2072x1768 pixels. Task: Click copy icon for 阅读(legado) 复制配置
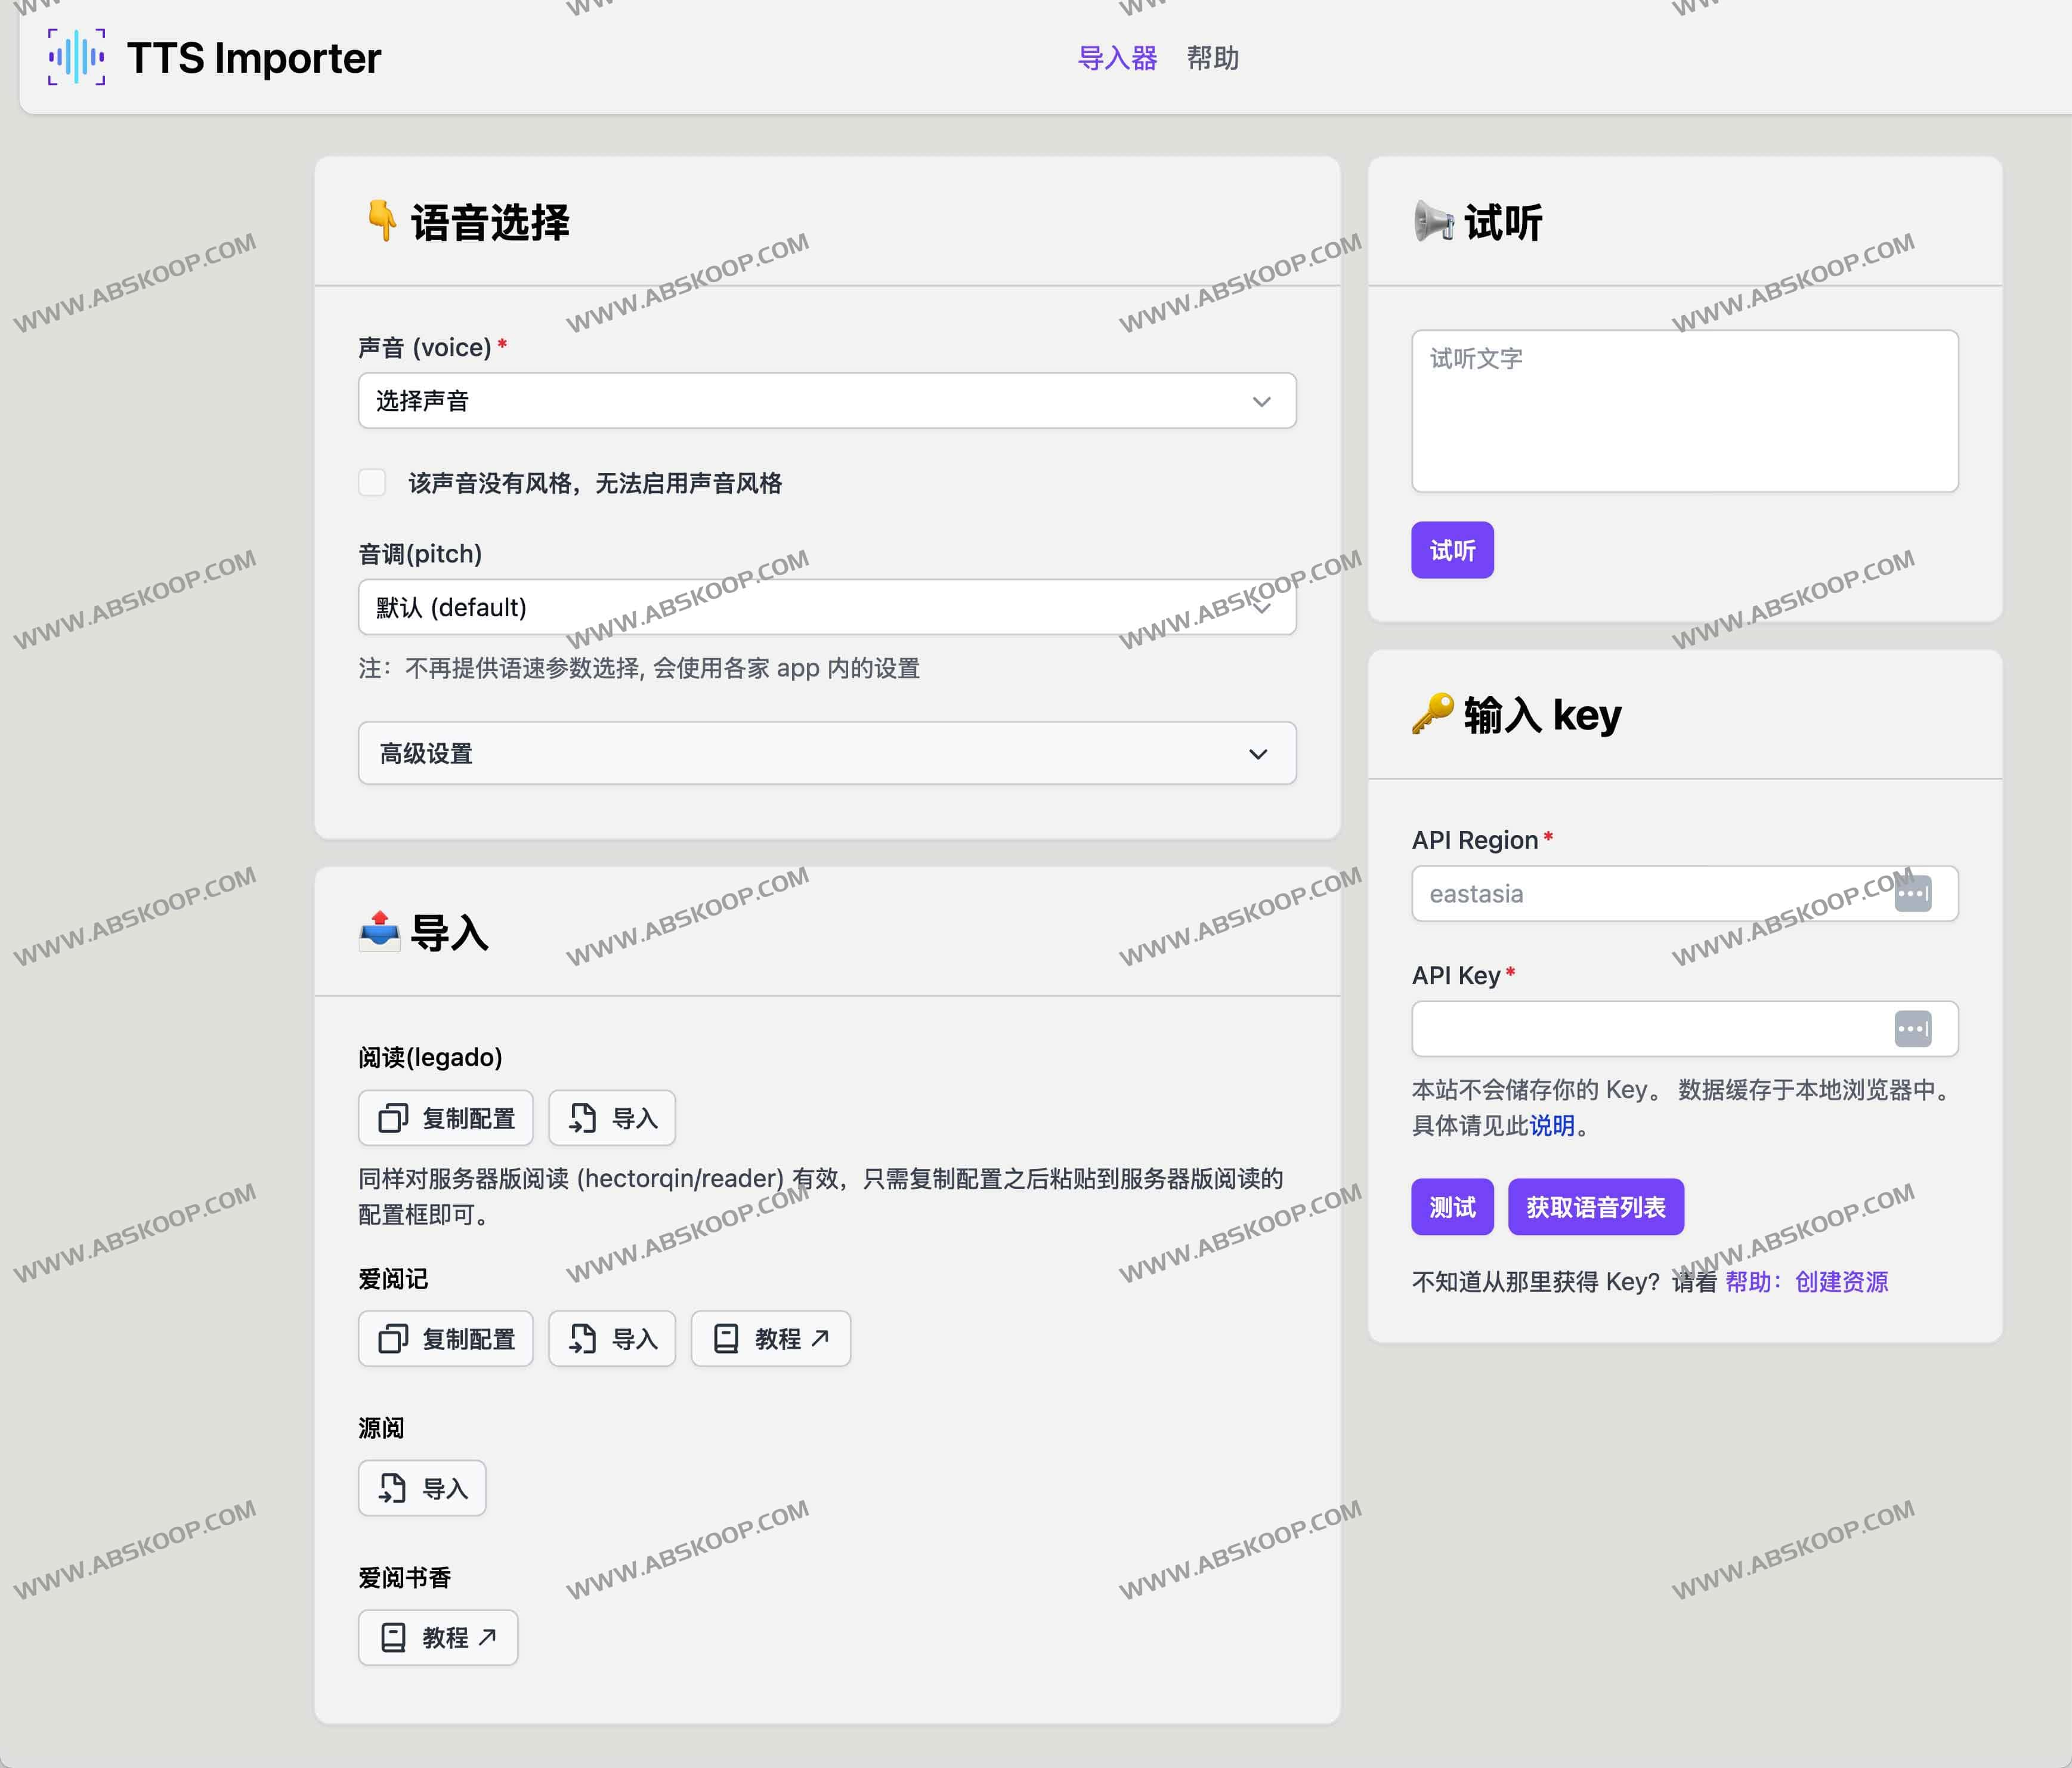pos(393,1118)
